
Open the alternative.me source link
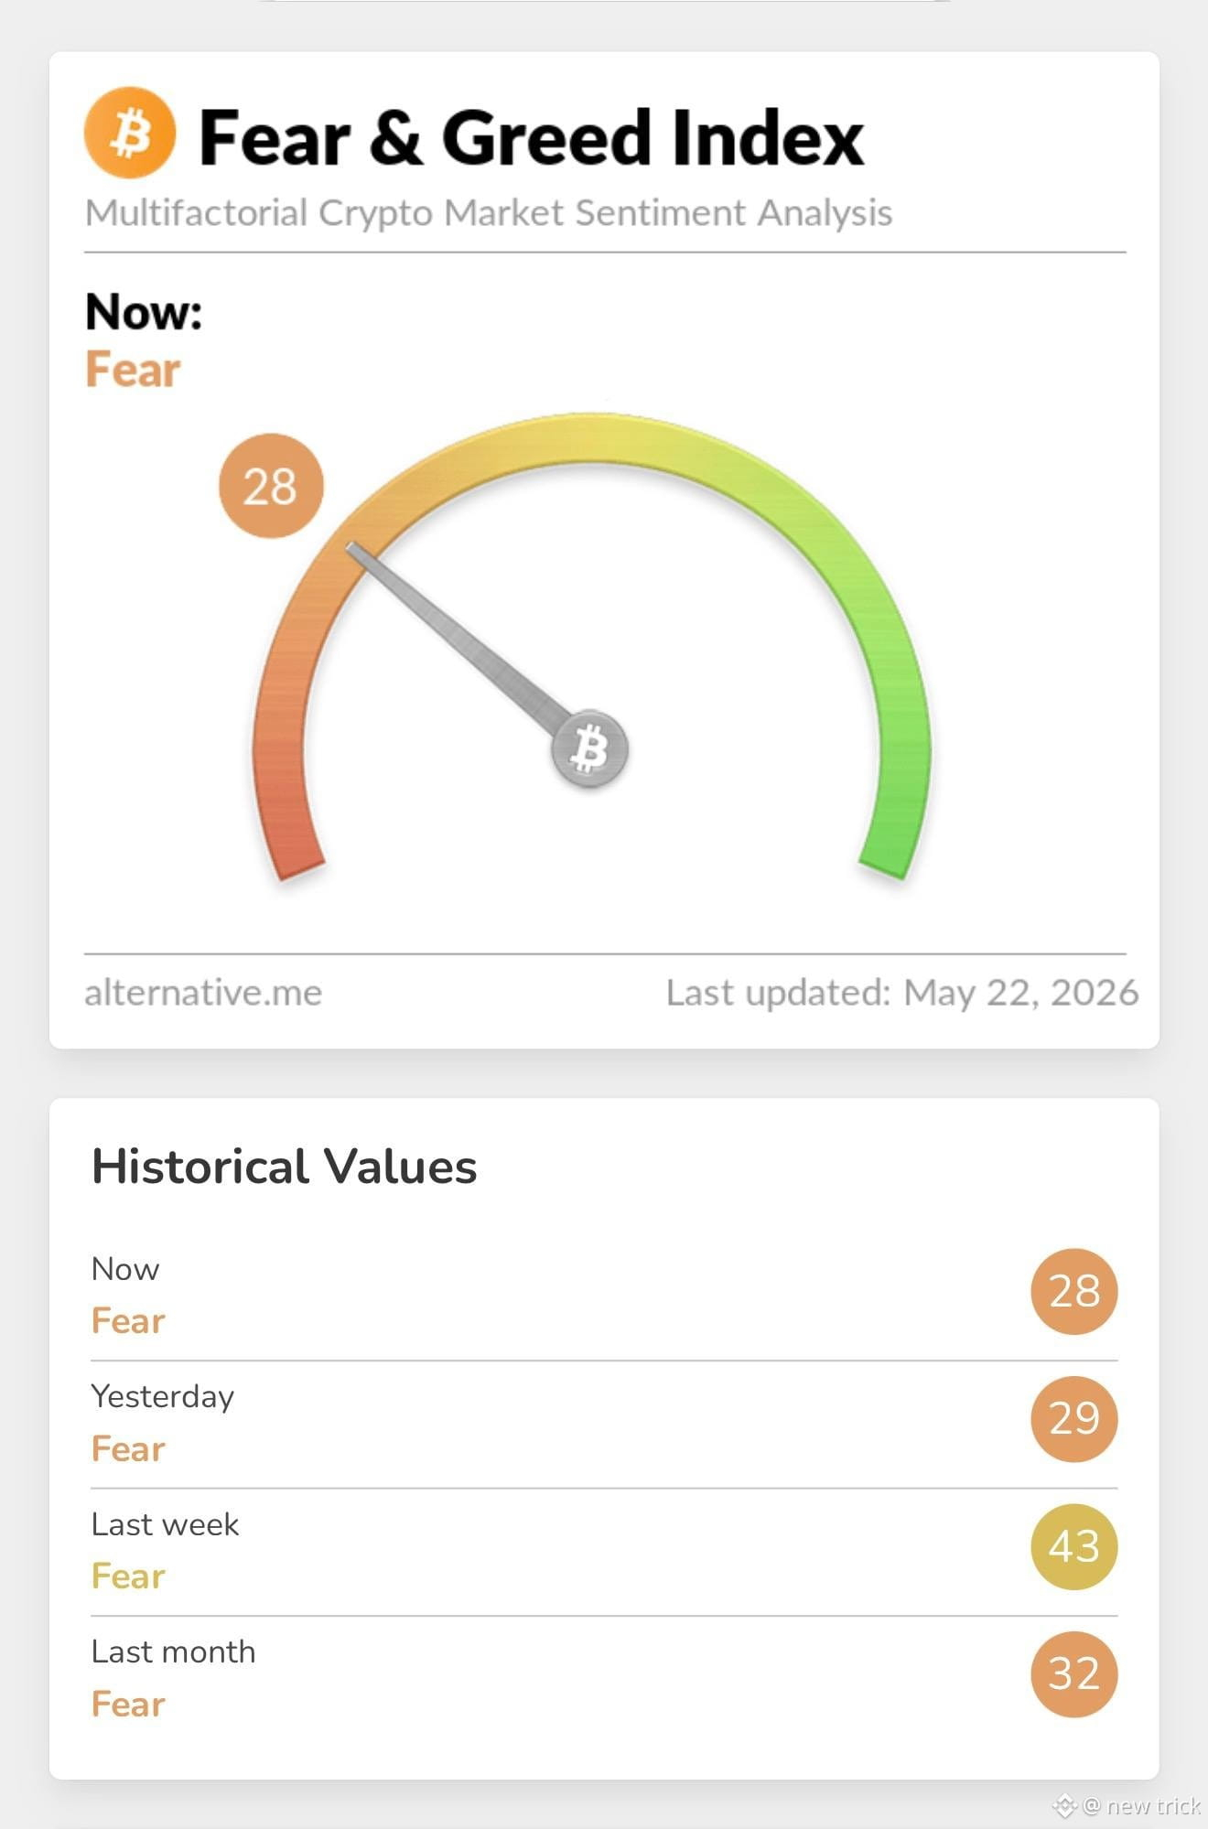pyautogui.click(x=203, y=993)
